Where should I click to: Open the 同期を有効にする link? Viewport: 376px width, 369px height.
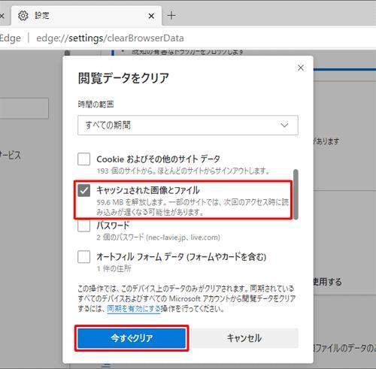[134, 309]
